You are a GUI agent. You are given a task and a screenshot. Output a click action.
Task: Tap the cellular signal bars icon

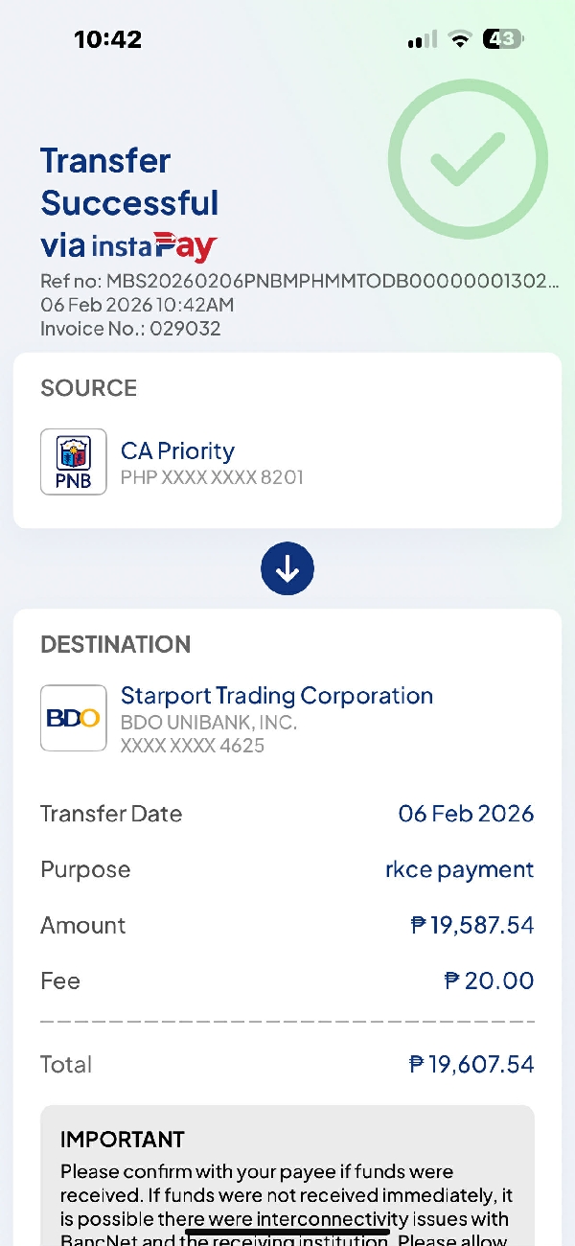[422, 39]
